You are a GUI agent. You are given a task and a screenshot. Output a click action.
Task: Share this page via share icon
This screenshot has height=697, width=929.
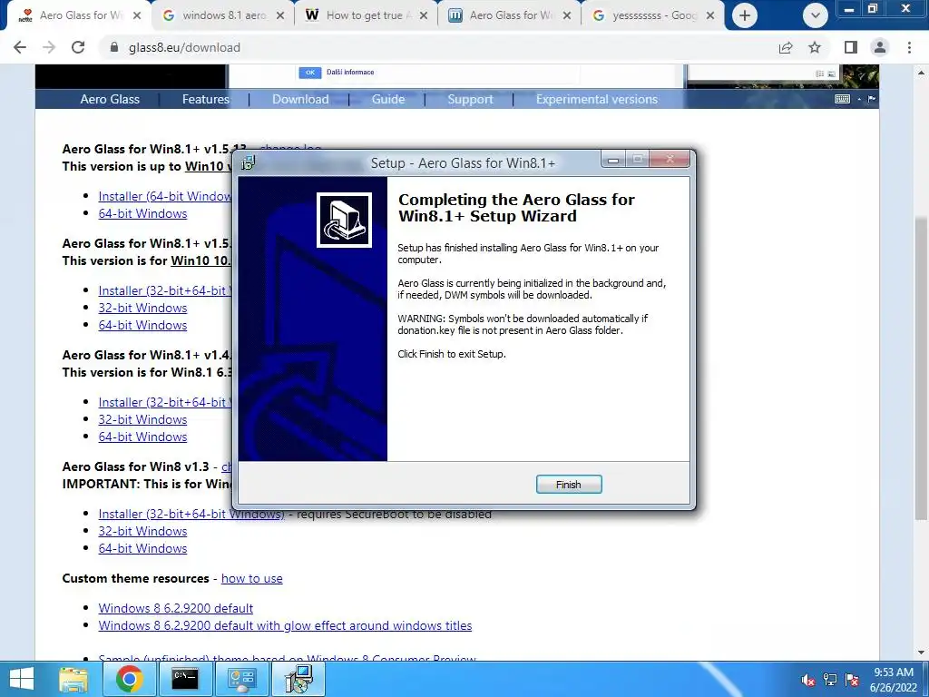(786, 47)
